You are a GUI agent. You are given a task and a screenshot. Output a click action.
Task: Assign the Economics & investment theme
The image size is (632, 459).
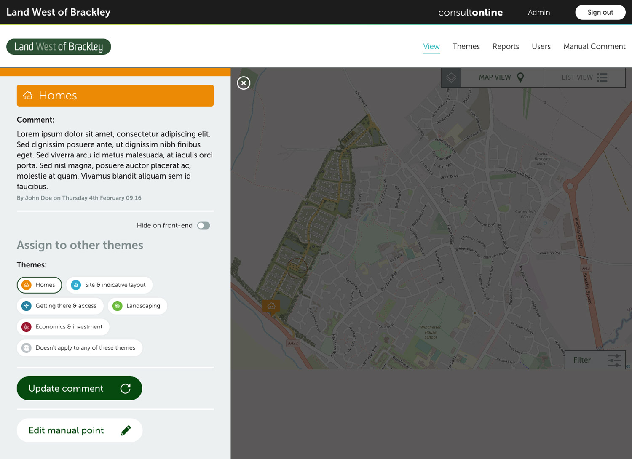(x=63, y=327)
